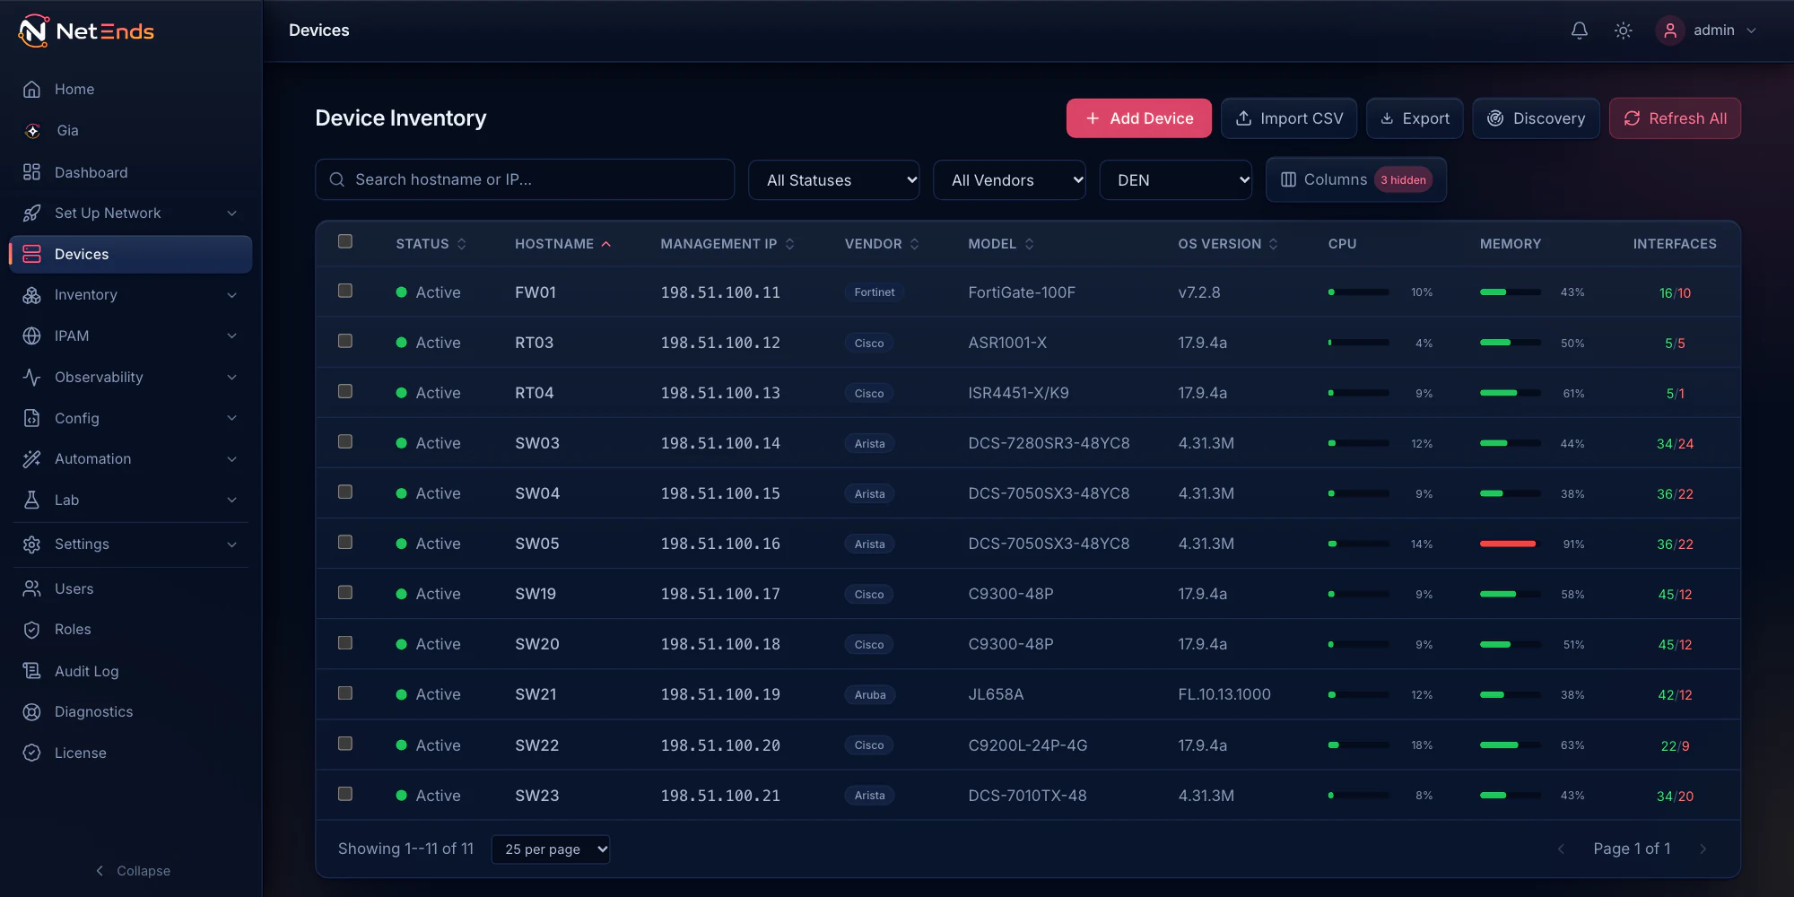The height and width of the screenshot is (897, 1794).
Task: Click the NetEnds logo
Action: pyautogui.click(x=86, y=31)
